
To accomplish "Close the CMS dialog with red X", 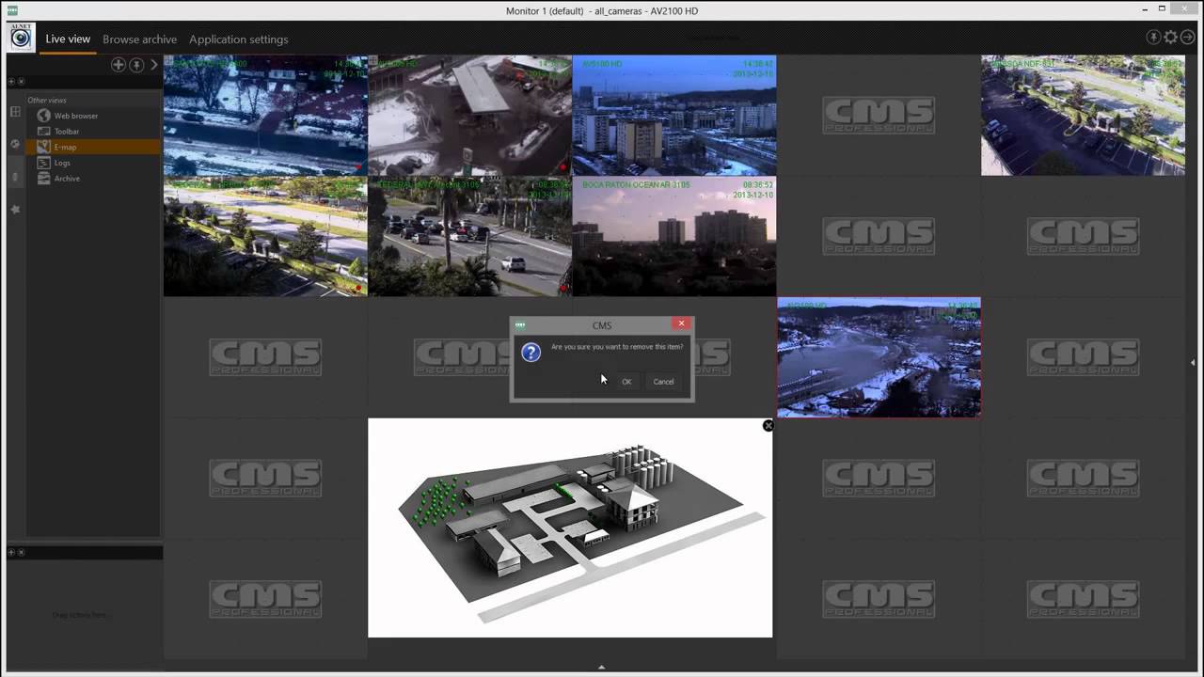I will point(681,323).
